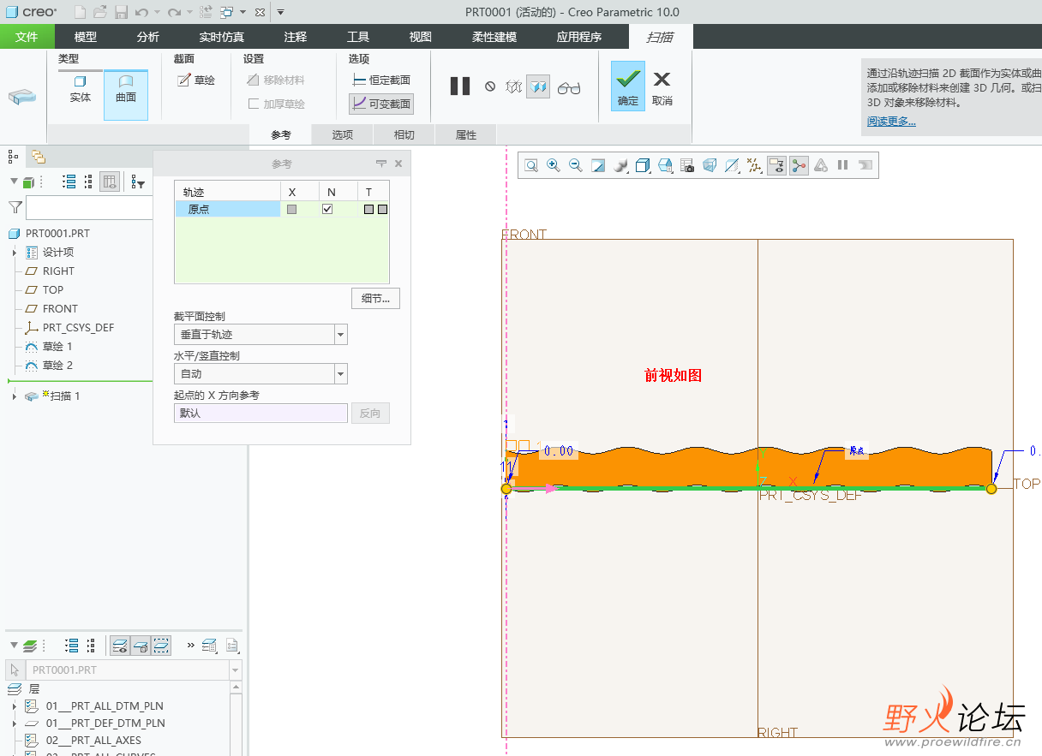
Task: Click the green confirm checkmark button
Action: click(628, 86)
